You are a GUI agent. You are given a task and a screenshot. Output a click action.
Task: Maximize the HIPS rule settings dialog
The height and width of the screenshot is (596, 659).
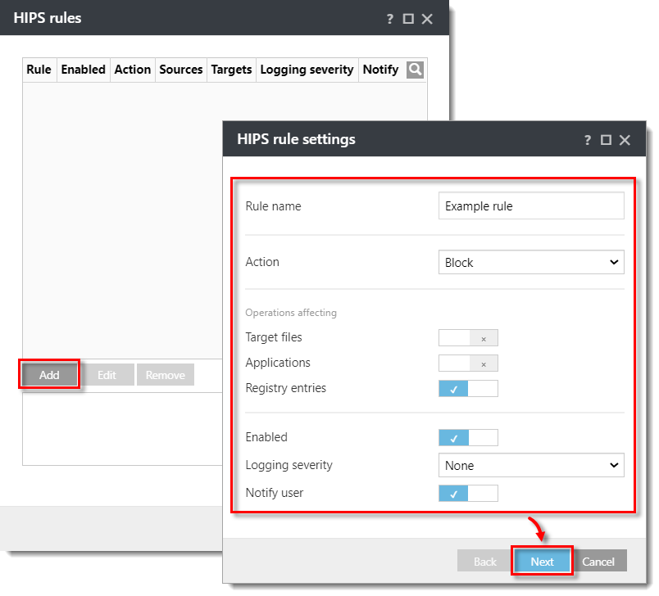click(x=606, y=140)
